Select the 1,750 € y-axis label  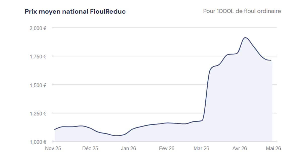(38, 57)
